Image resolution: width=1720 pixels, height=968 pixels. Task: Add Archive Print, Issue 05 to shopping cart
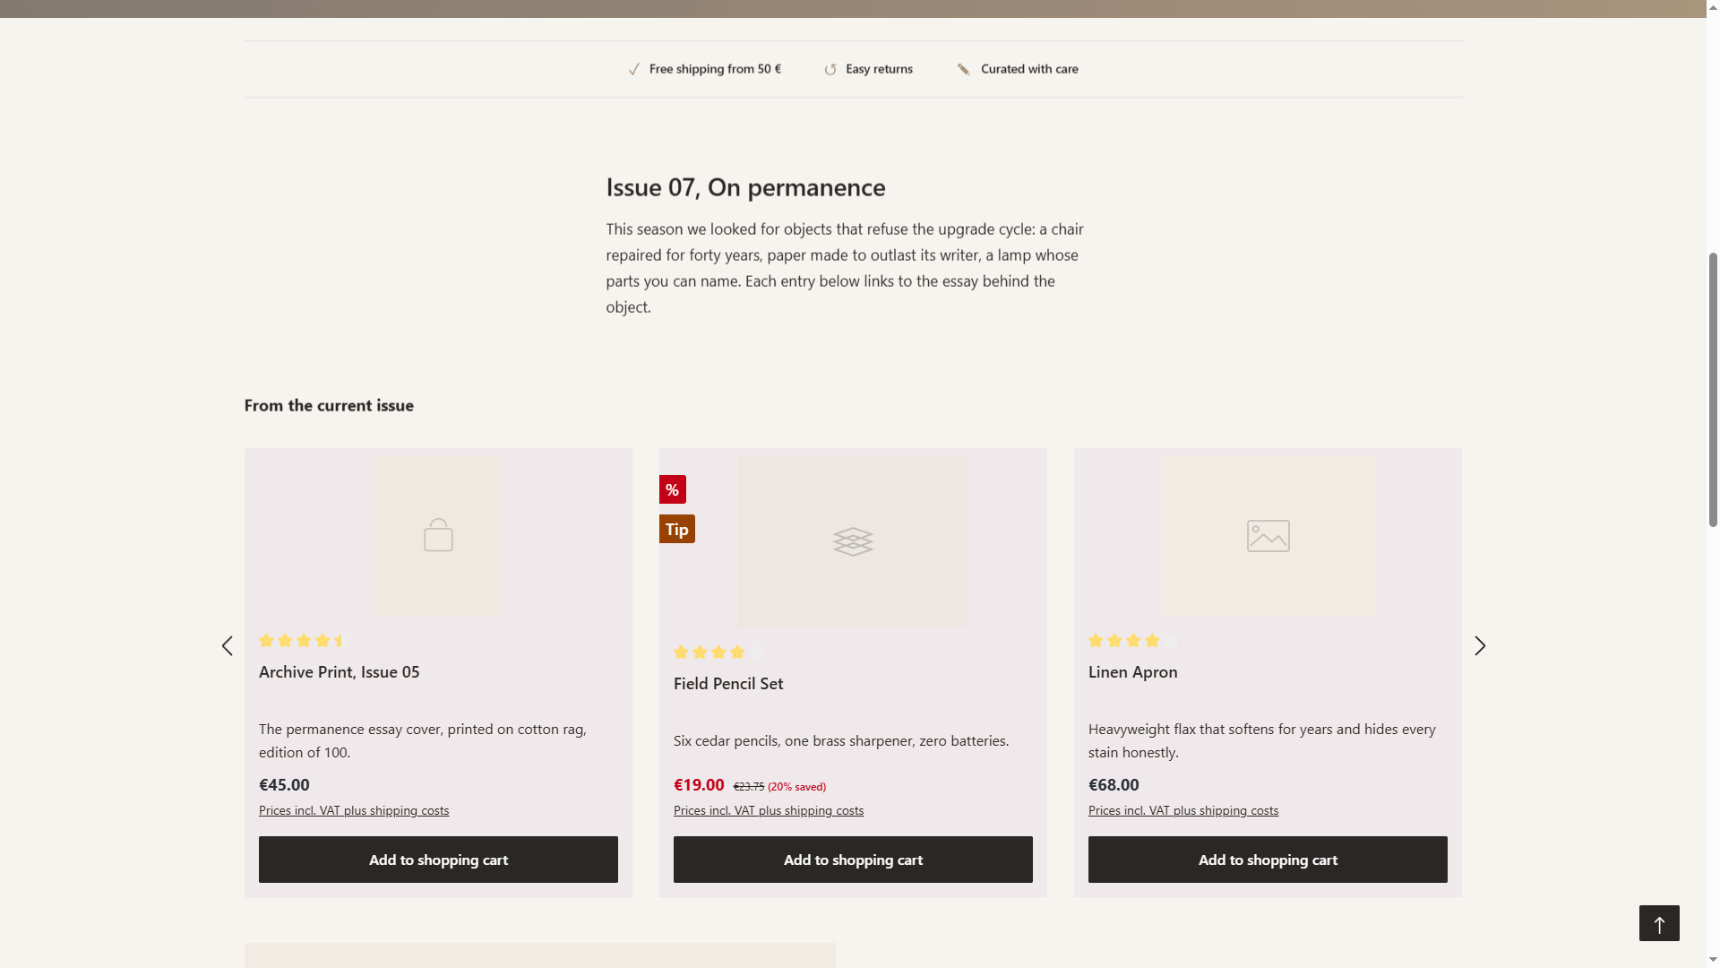438,860
